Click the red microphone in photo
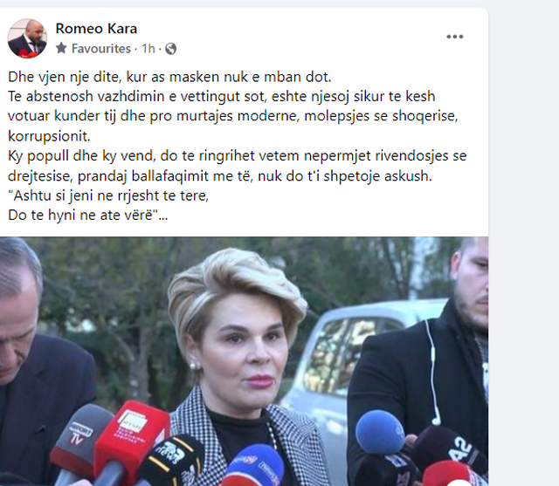Screen dimensions: 559x486 coord(130,438)
